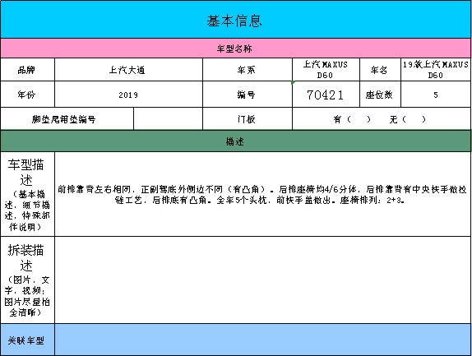Image resolution: width=472 pixels, height=356 pixels.
Task: Select the 车系 label cell
Action: (x=248, y=70)
